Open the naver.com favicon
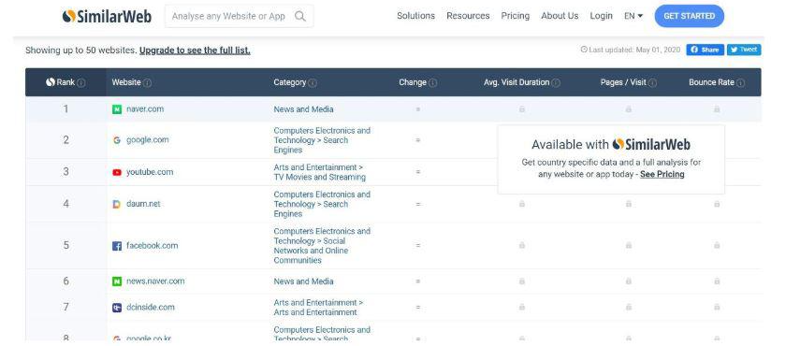 pyautogui.click(x=117, y=109)
